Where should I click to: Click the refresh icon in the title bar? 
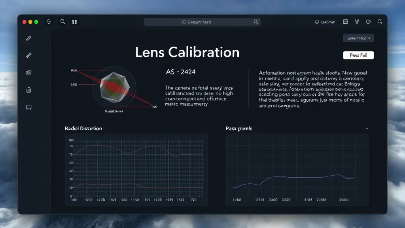(x=49, y=22)
